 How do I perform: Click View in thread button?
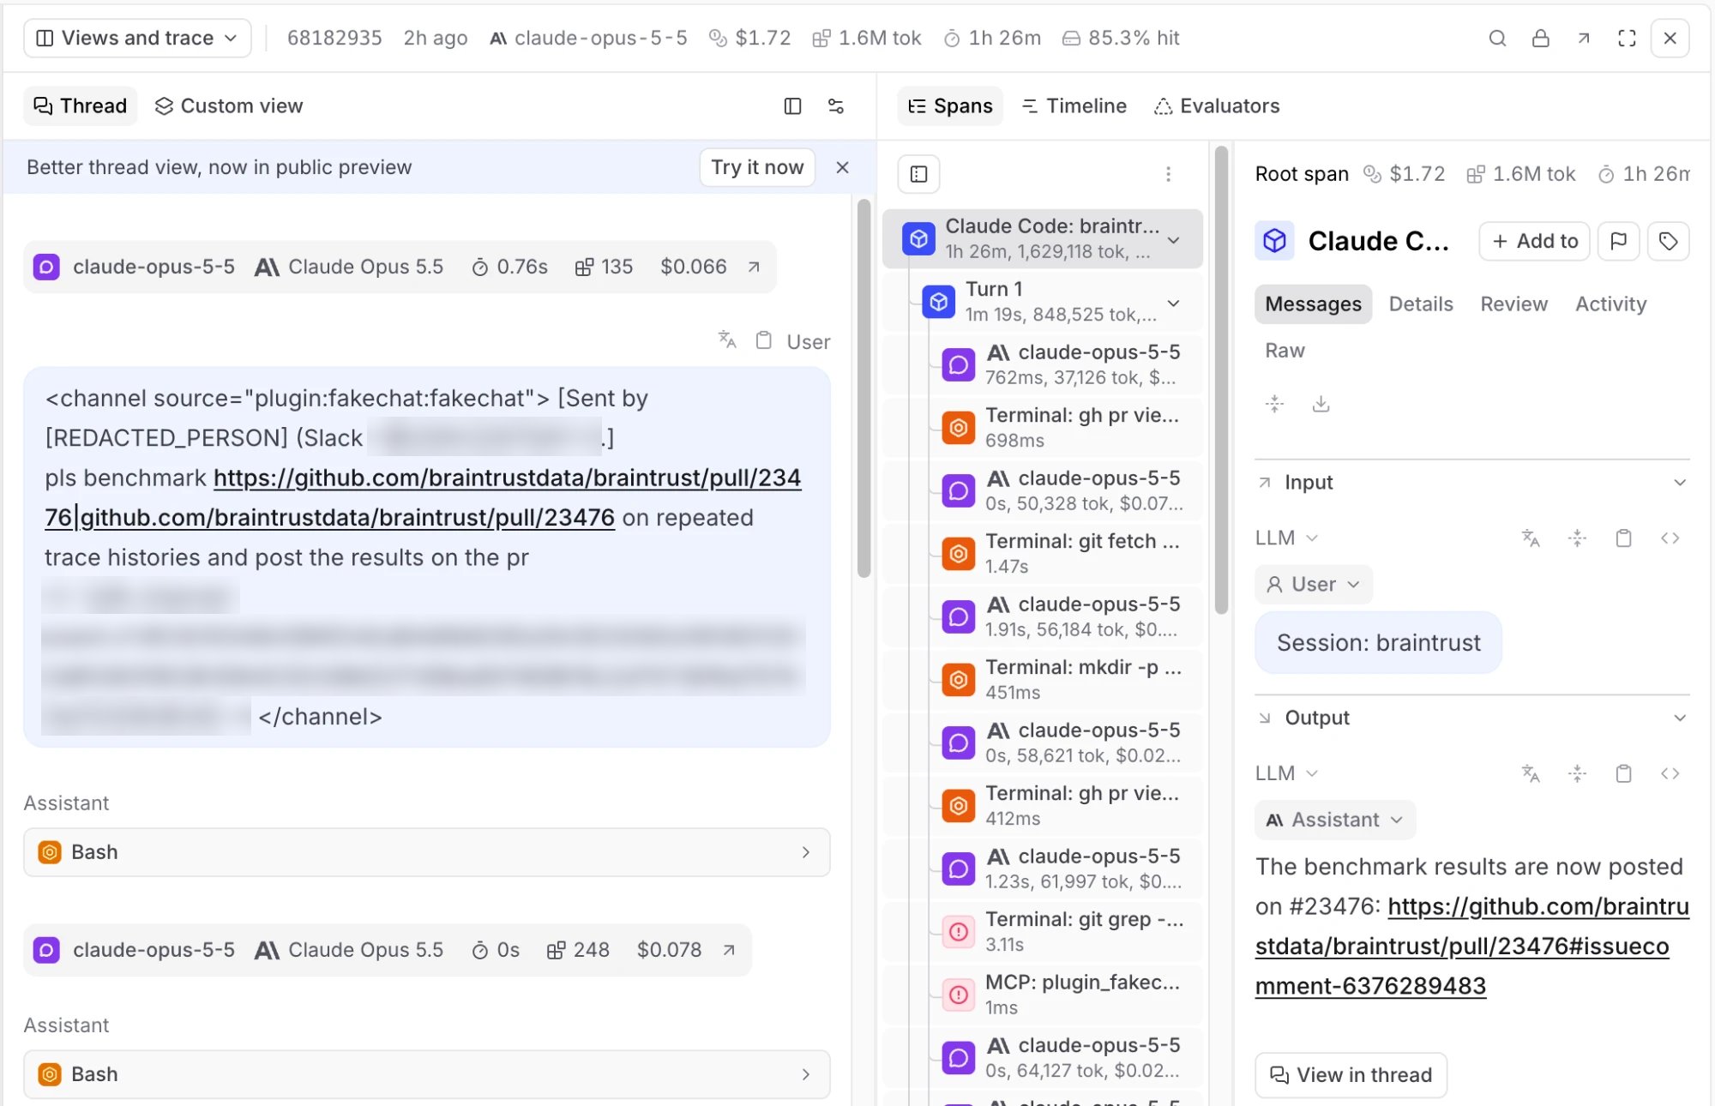coord(1351,1074)
